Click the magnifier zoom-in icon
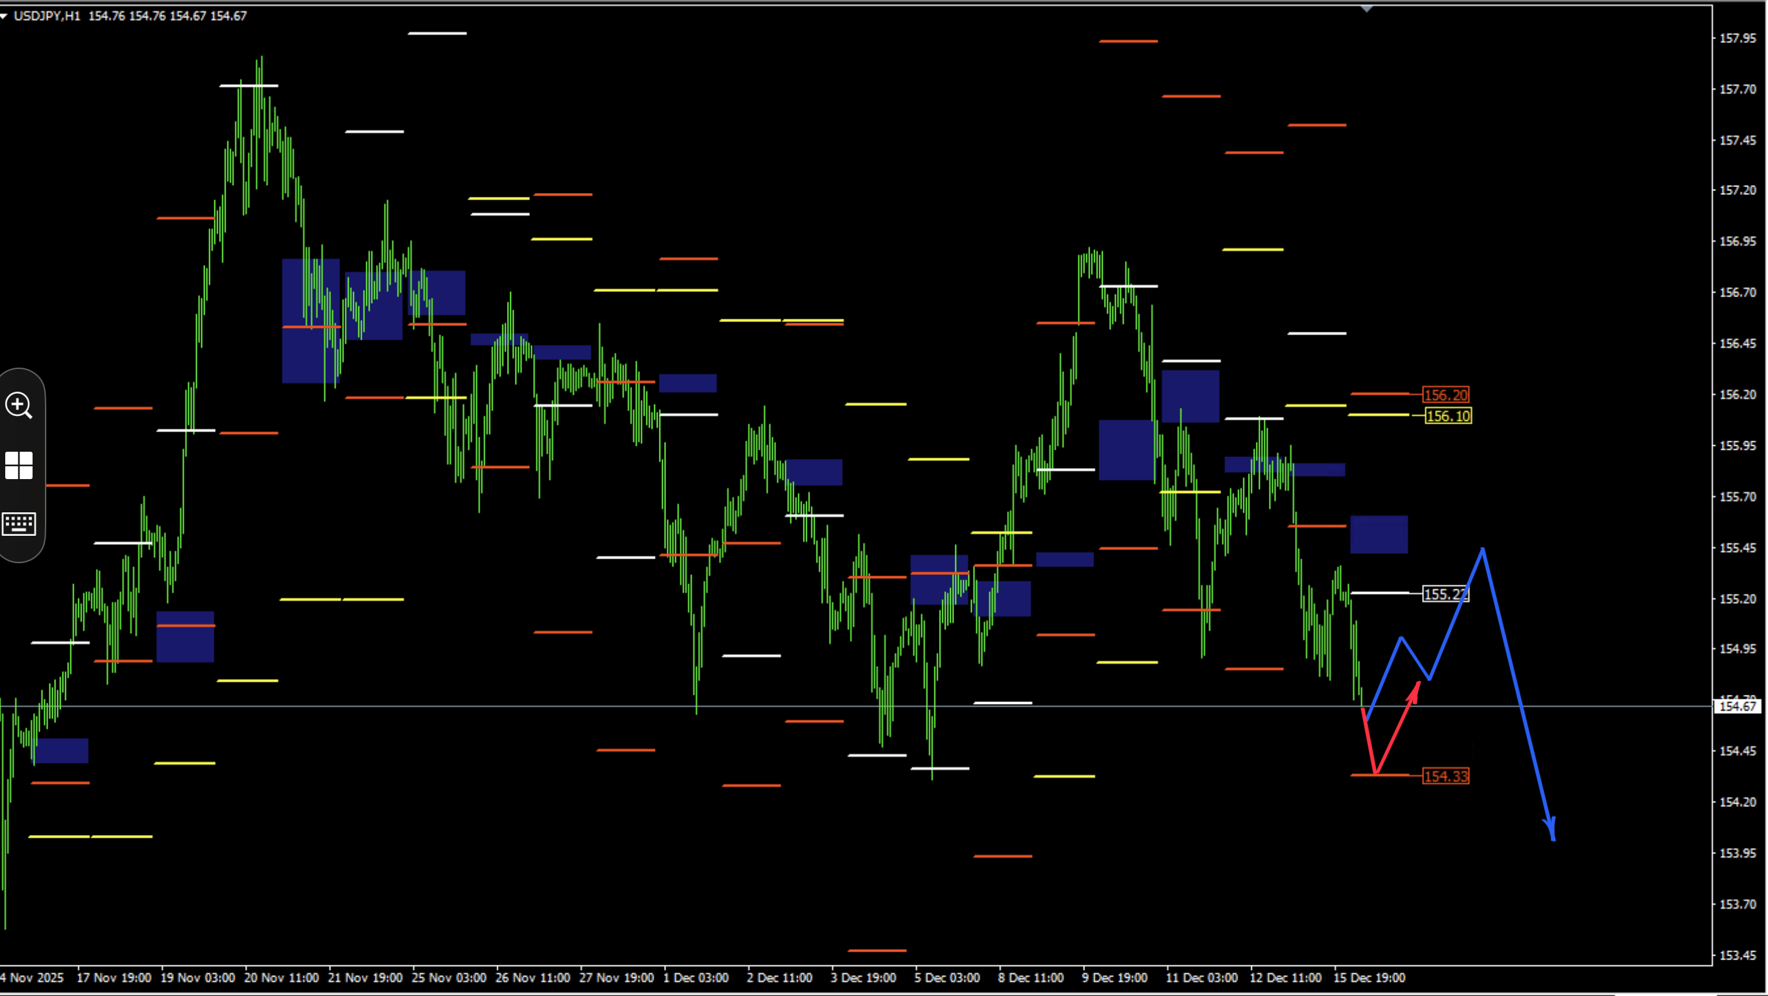The width and height of the screenshot is (1768, 996). 18,405
